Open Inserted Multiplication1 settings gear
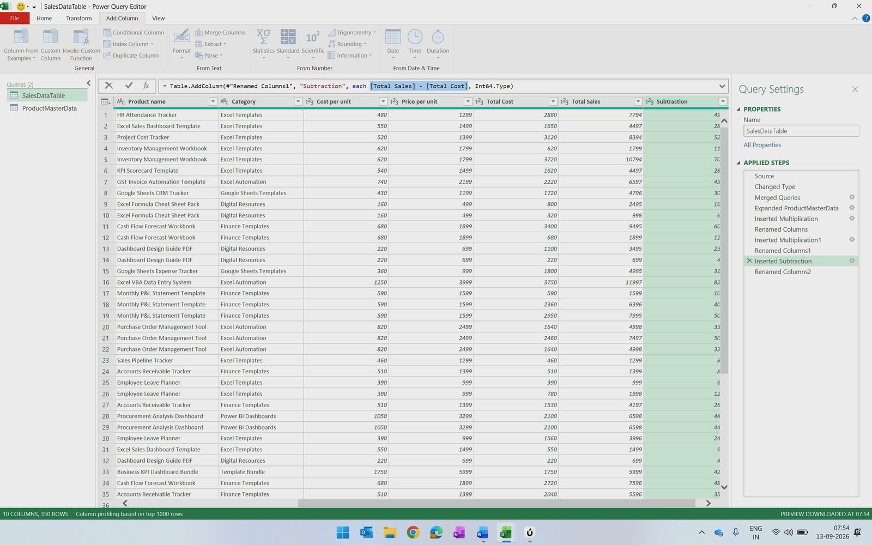The width and height of the screenshot is (872, 545). click(x=852, y=239)
